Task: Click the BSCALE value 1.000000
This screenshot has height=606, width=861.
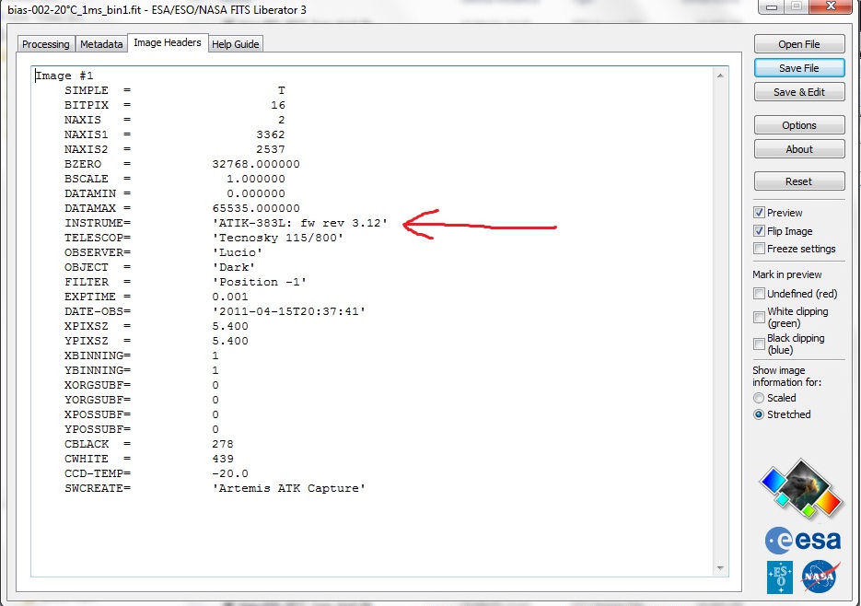Action: [256, 179]
